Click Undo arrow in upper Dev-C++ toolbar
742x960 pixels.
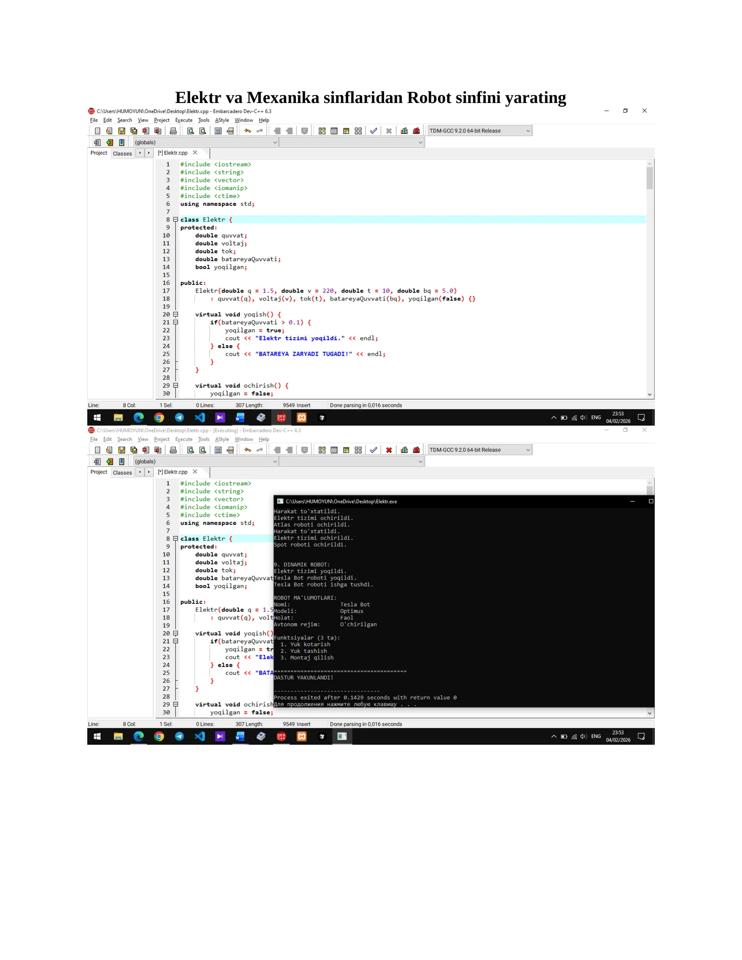click(x=248, y=131)
